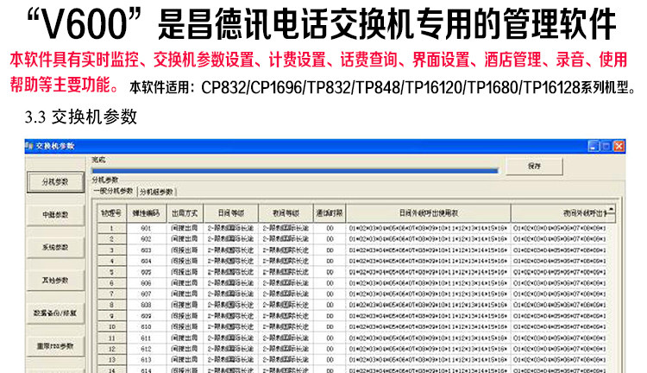The image size is (647, 373).
Task: Open the 数据备份/恢复 sidebar button
Action: (55, 313)
